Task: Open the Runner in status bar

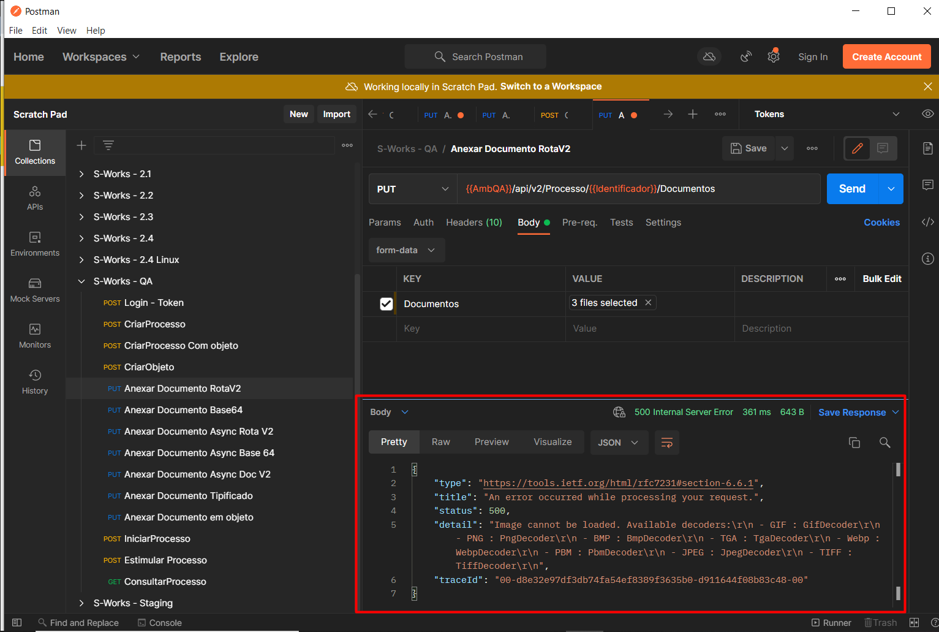Action: point(831,623)
